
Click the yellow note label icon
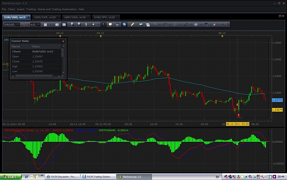point(110,24)
